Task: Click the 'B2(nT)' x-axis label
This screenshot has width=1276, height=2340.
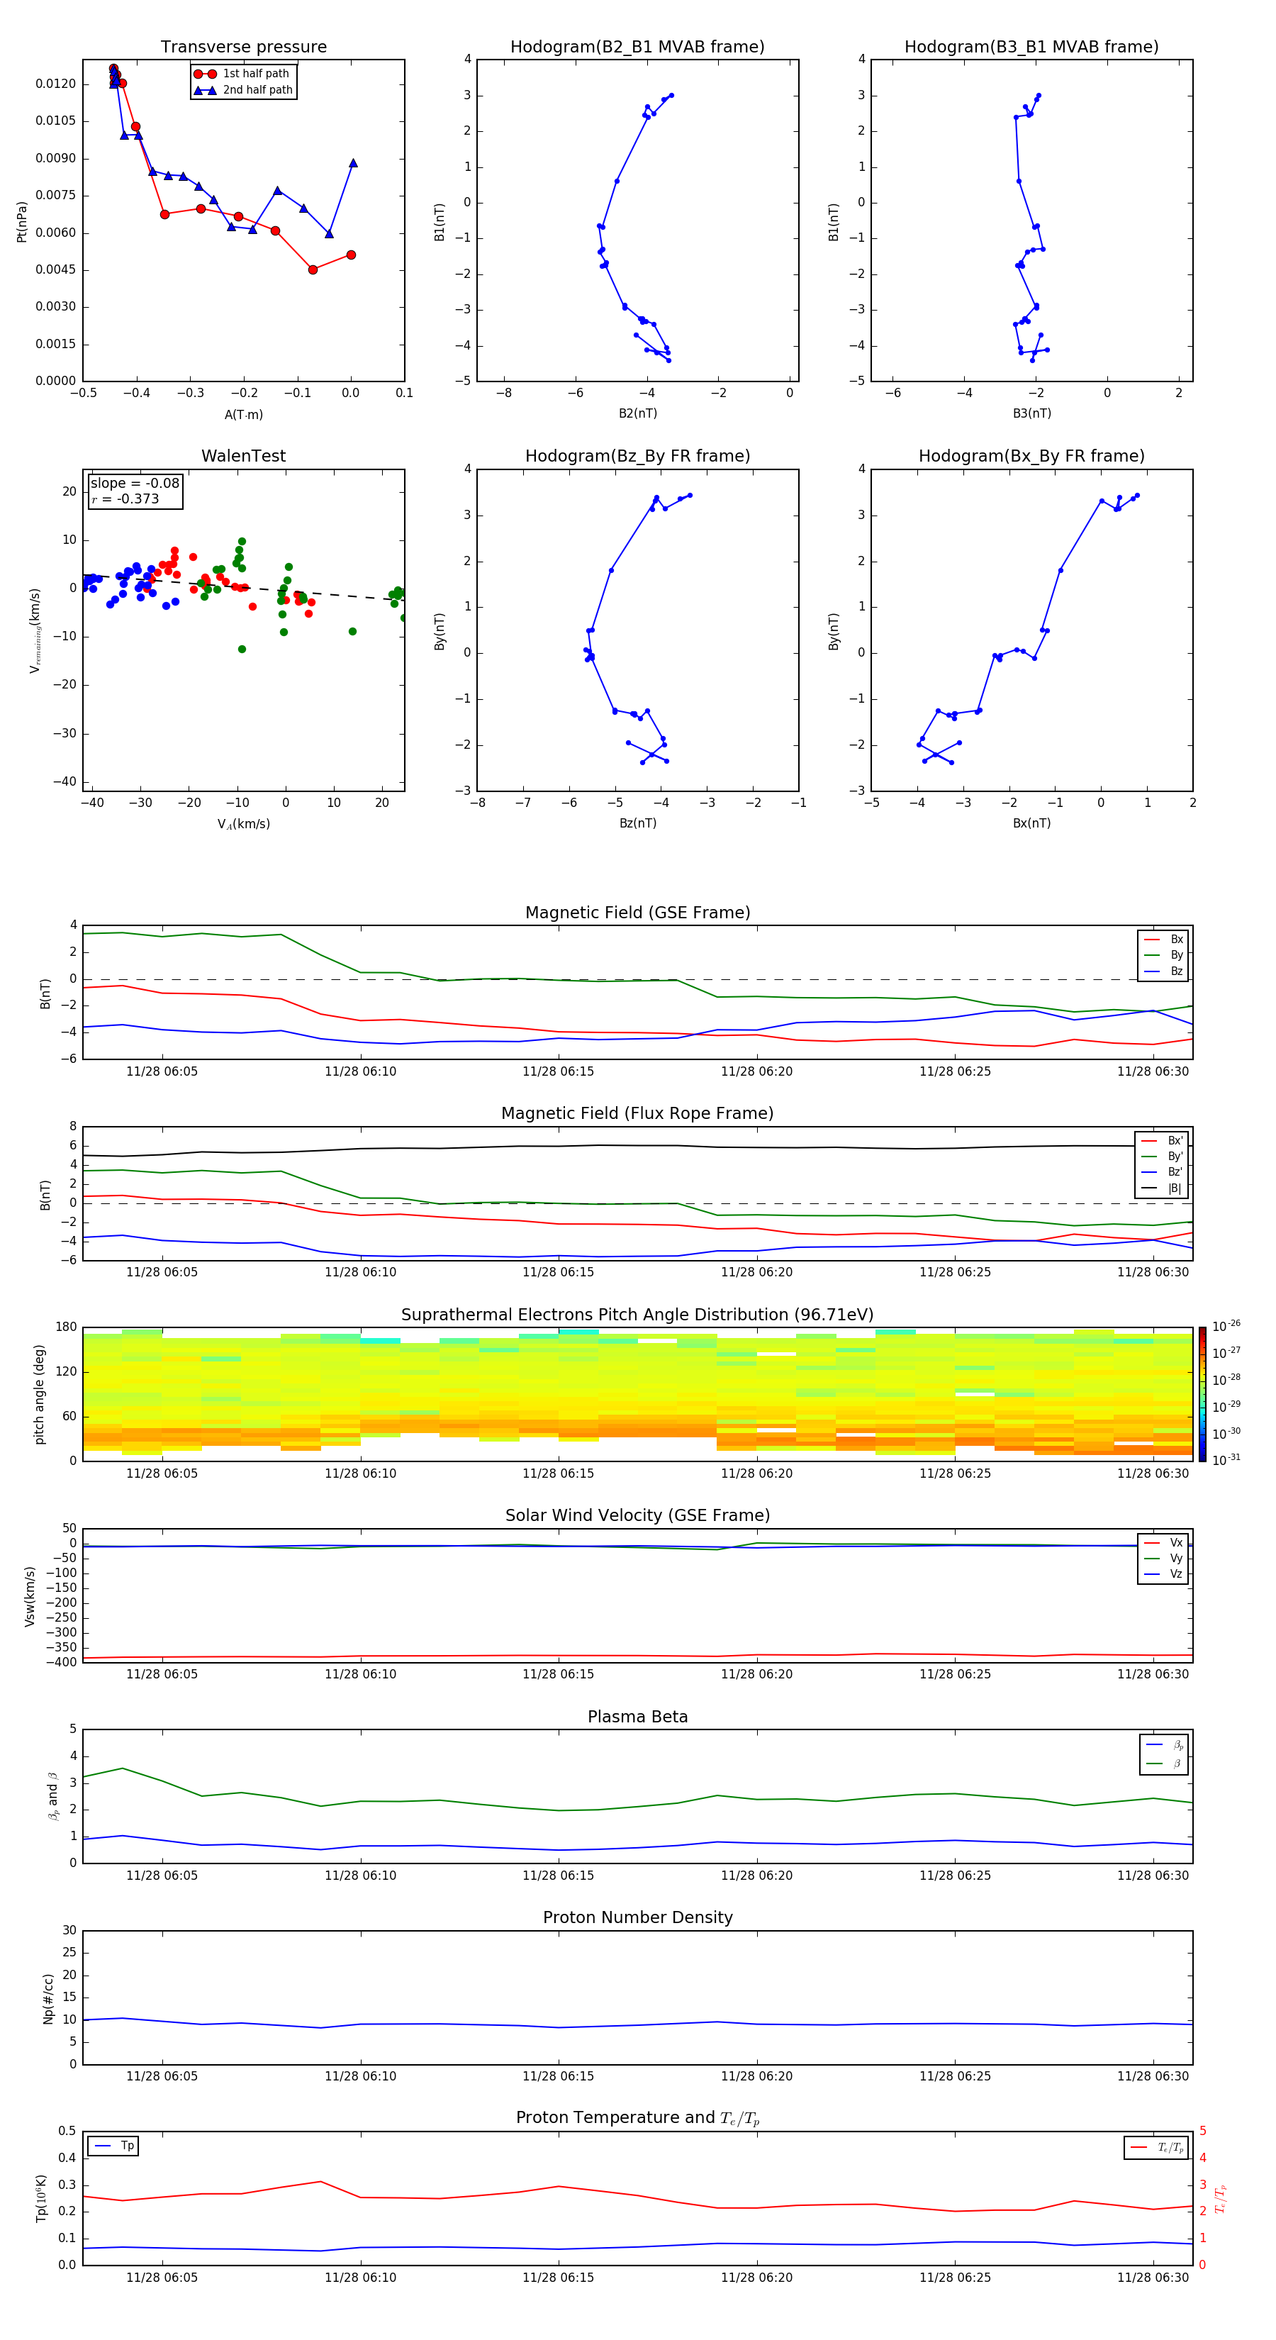Action: (637, 413)
